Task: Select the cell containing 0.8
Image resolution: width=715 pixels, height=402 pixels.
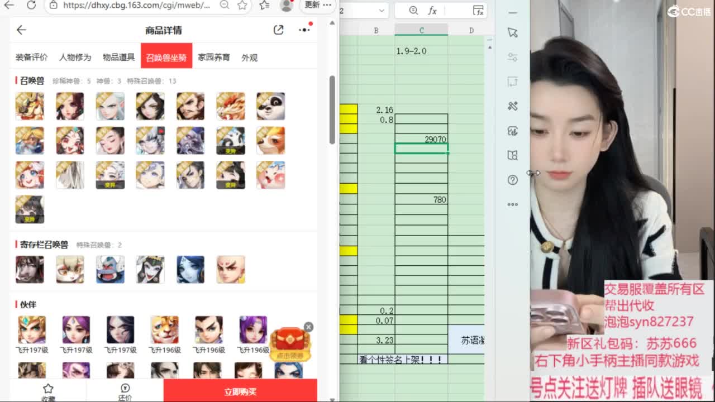Action: coord(376,119)
